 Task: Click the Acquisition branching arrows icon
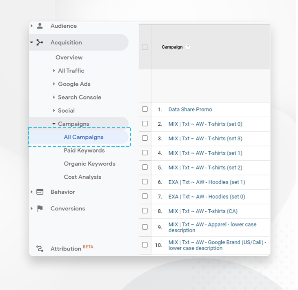point(40,42)
